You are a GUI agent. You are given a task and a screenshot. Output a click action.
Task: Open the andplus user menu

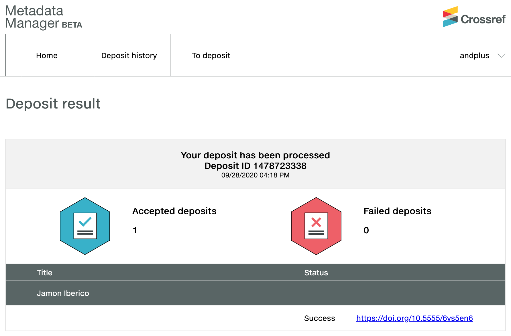[474, 56]
